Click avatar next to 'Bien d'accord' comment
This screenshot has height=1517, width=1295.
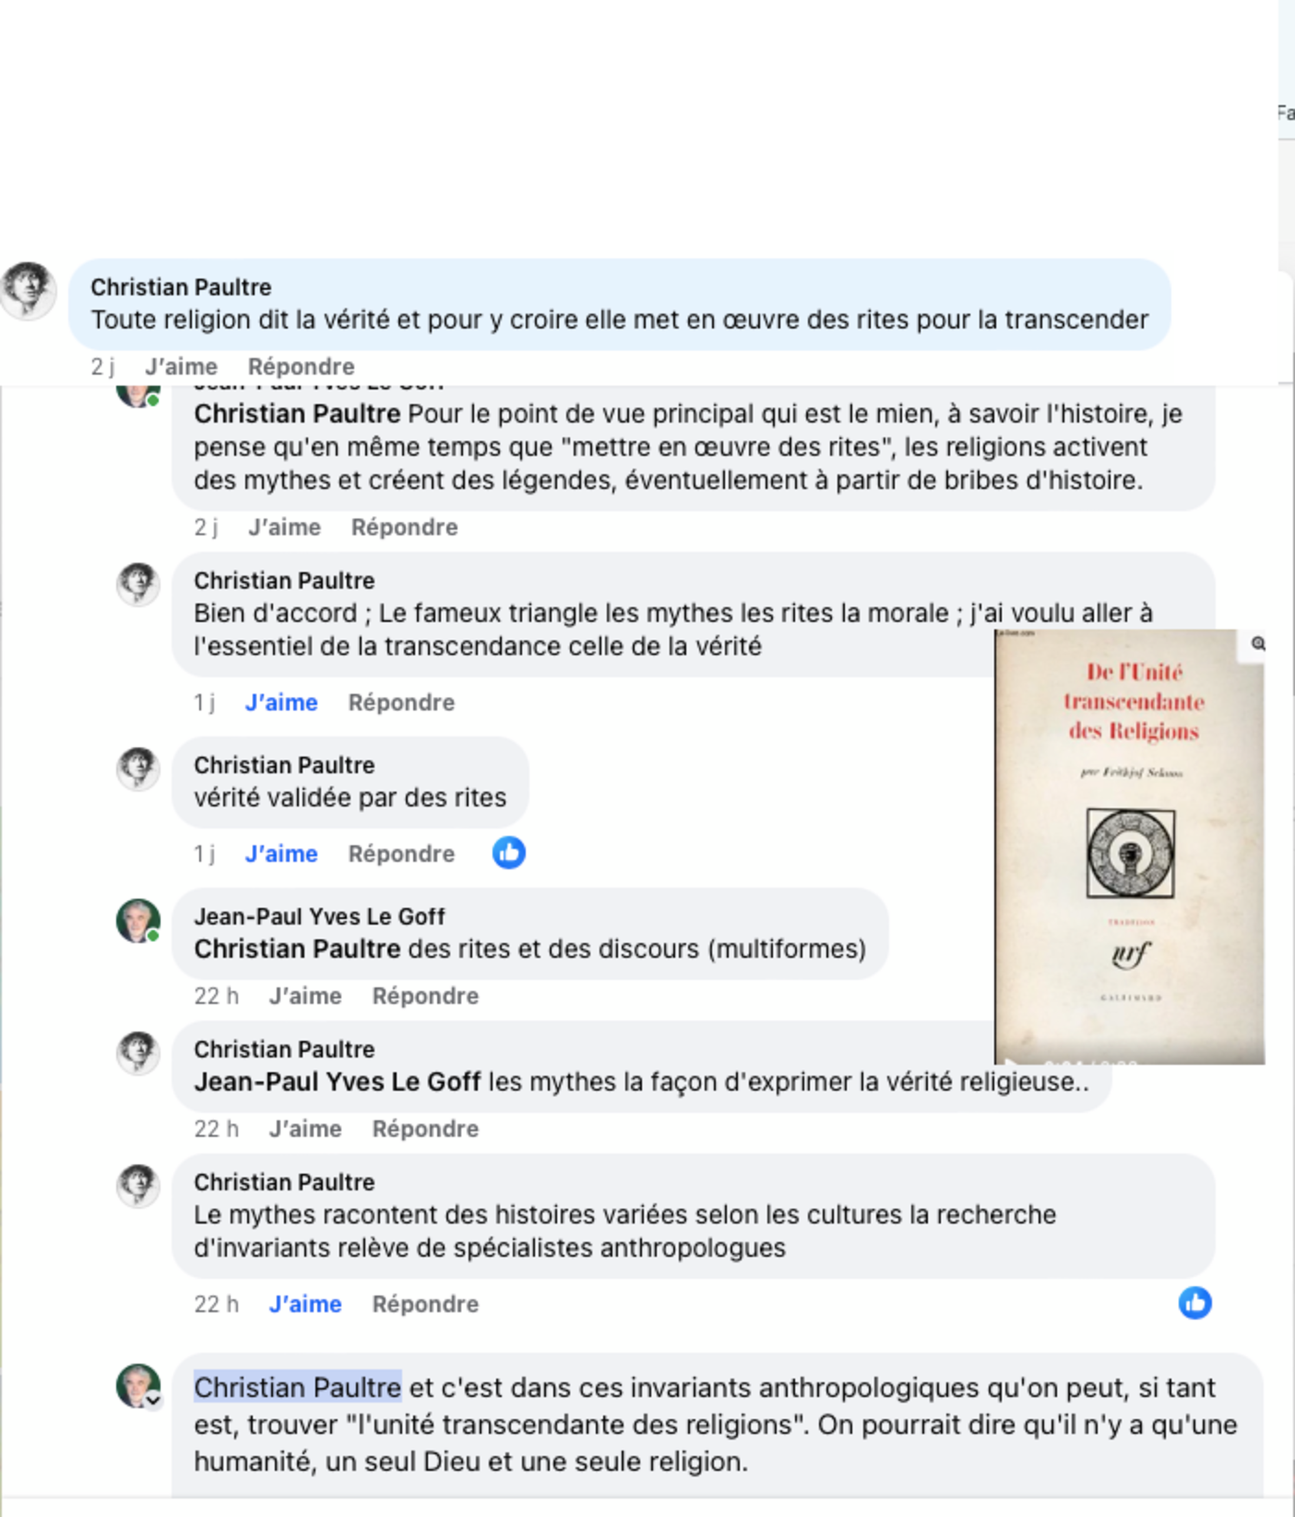[138, 584]
